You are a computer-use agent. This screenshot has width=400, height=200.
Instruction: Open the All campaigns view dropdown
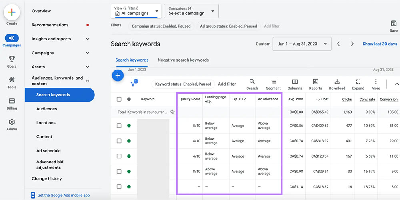tap(136, 11)
